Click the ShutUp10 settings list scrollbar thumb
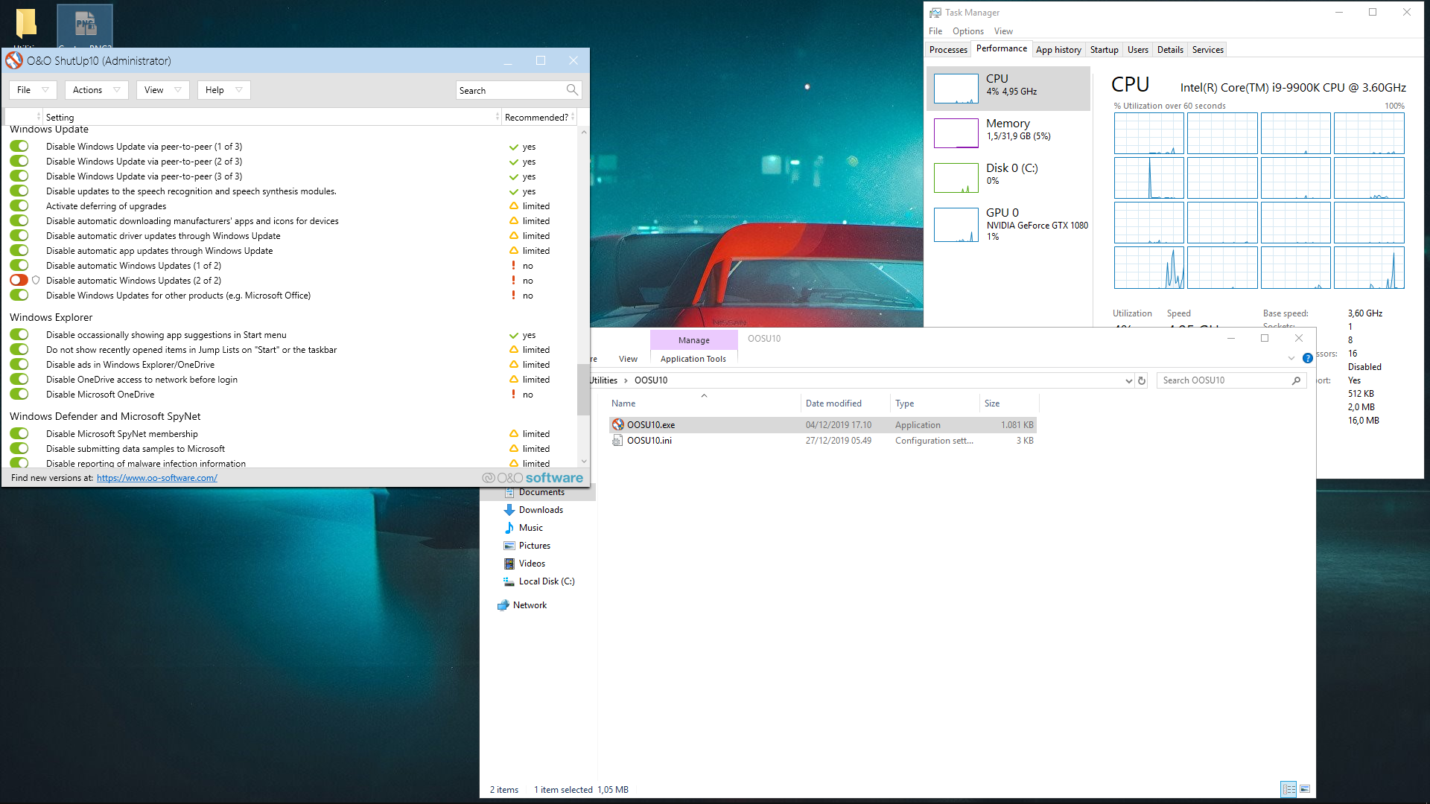 pos(583,389)
